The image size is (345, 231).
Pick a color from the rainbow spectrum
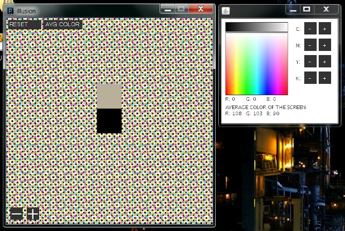point(256,64)
